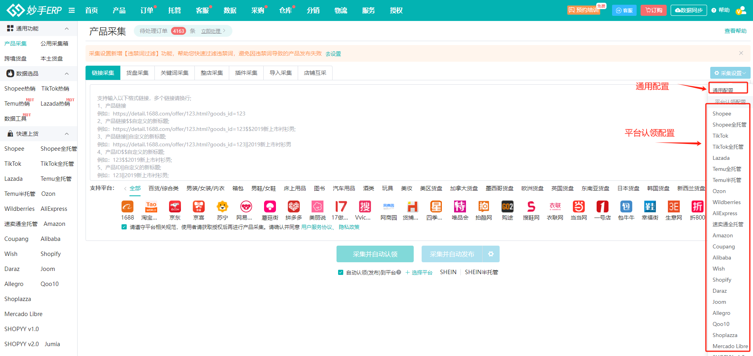
Task: Select the Taobao platform icon
Action: (151, 206)
